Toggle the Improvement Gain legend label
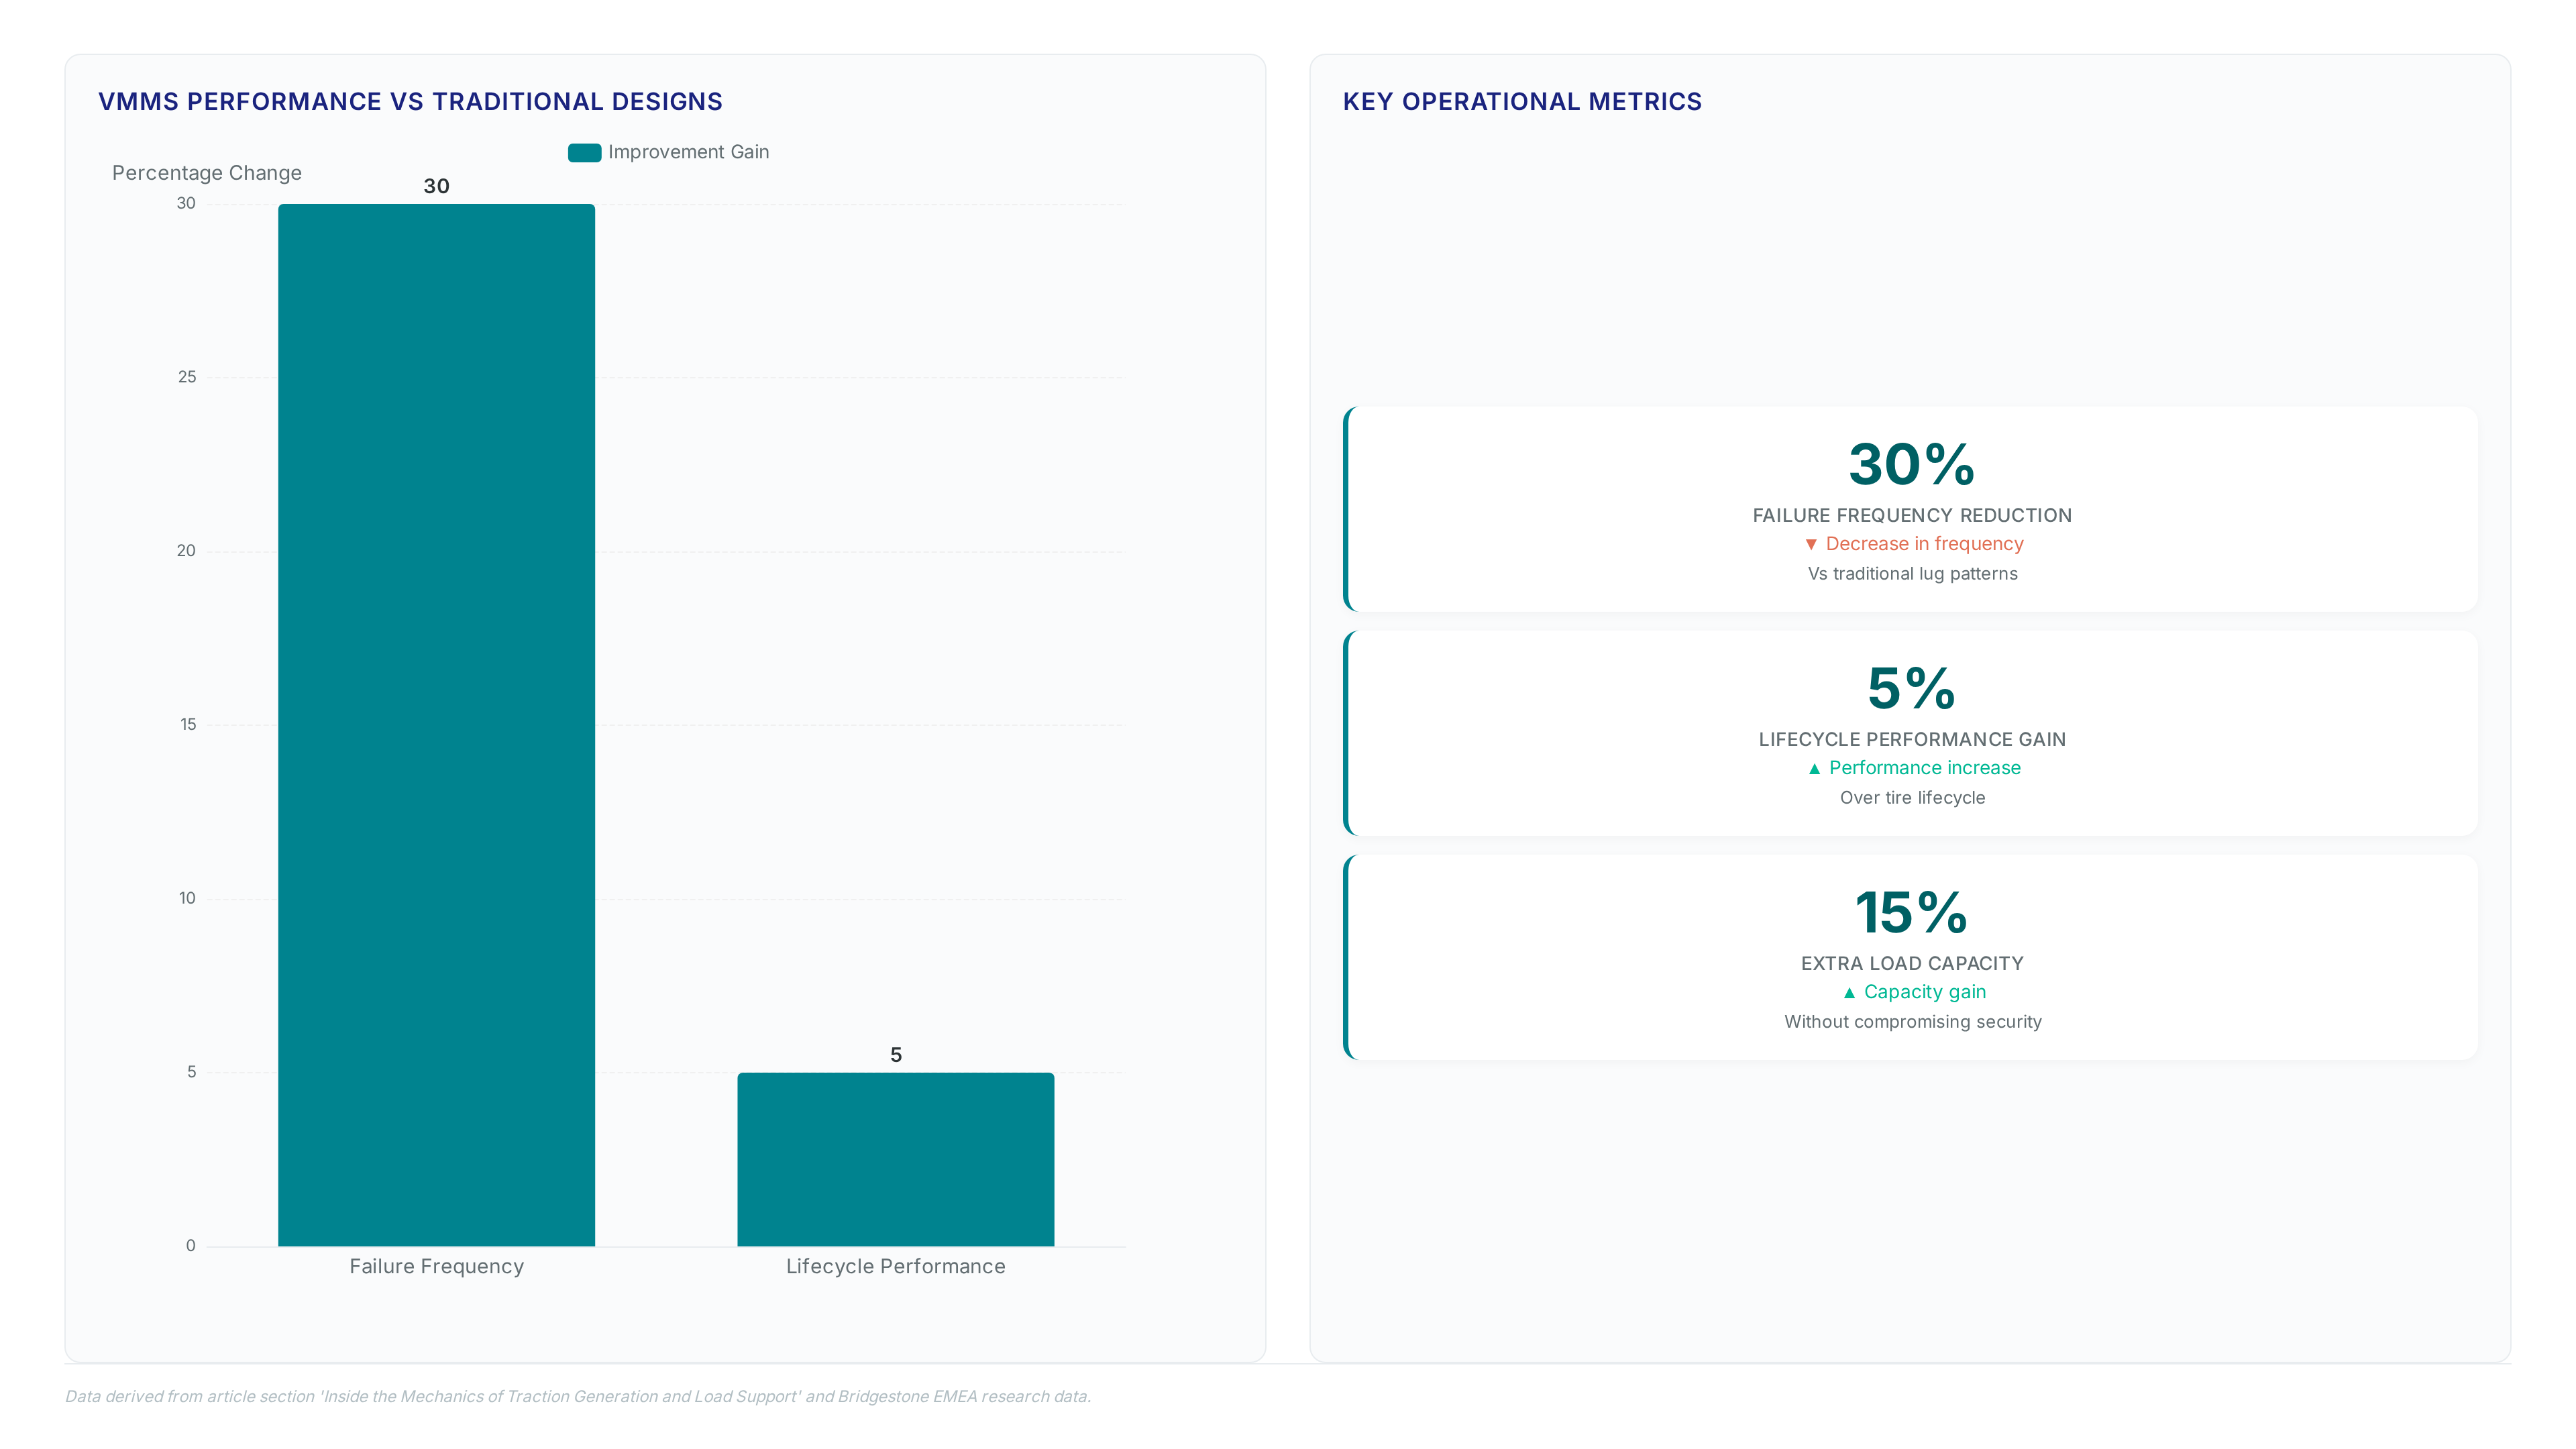This screenshot has width=2576, height=1449. pos(688,152)
